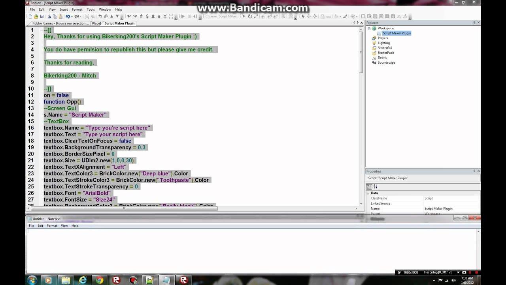Sort properties alphabetically with A-Z icon
The height and width of the screenshot is (285, 506).
[375, 186]
